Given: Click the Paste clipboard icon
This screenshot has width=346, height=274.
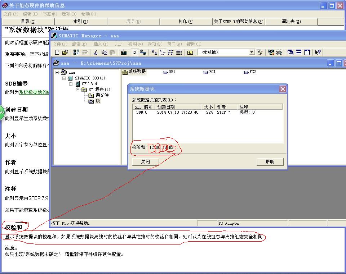Looking at the screenshot, I should [112, 52].
